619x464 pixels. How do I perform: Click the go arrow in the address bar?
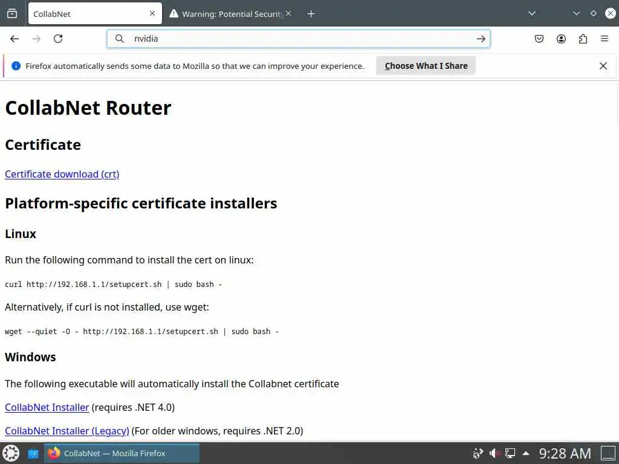[481, 39]
